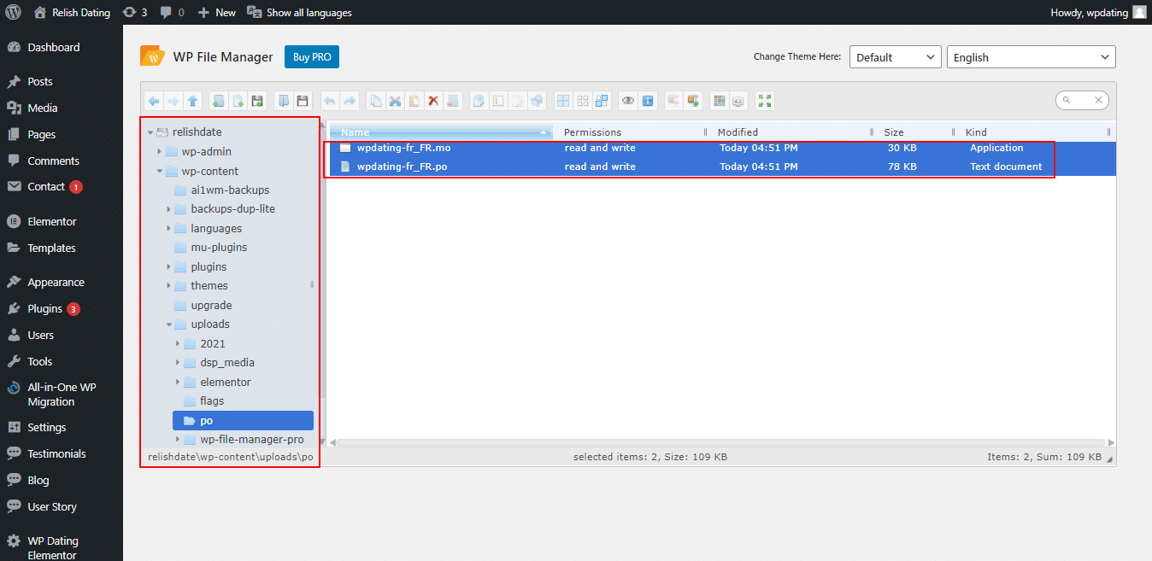Expand the themes folder arrow in tree
The image size is (1152, 561).
coord(168,286)
